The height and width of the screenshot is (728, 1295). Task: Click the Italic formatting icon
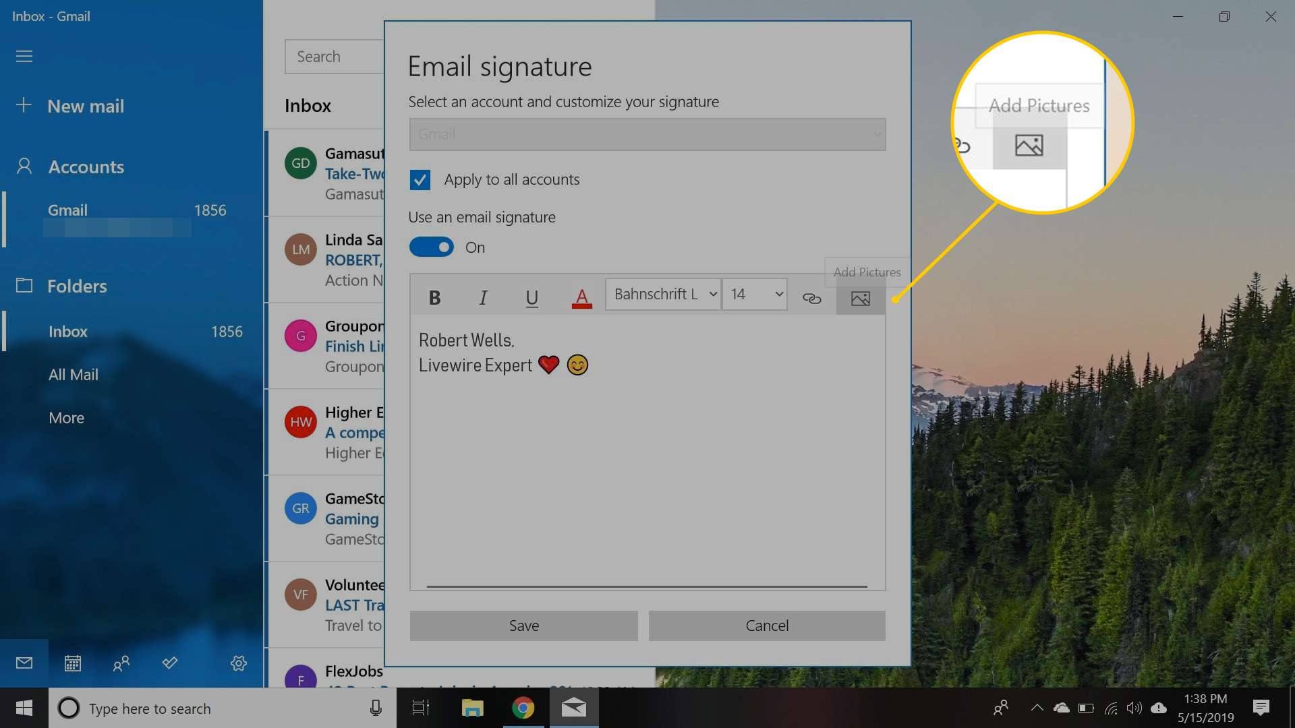point(483,298)
